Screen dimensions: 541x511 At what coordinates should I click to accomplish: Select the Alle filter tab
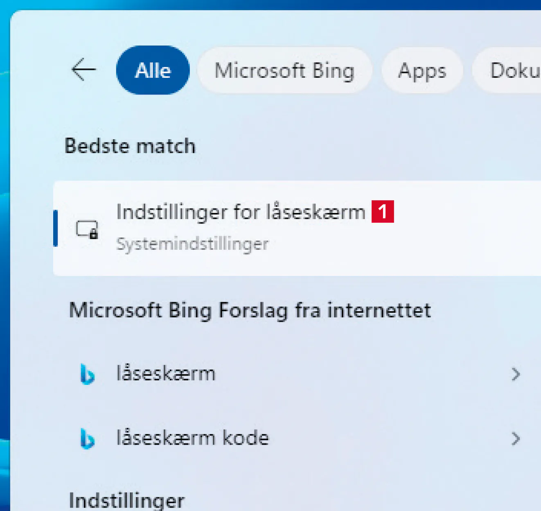[x=153, y=70]
